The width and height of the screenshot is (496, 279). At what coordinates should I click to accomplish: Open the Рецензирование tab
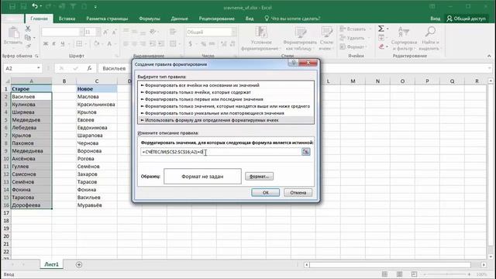point(217,19)
